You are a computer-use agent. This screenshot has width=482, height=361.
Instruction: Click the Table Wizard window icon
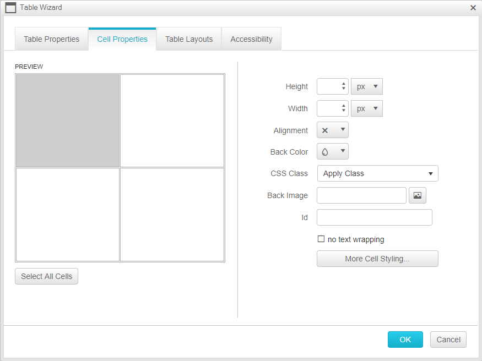(x=10, y=8)
